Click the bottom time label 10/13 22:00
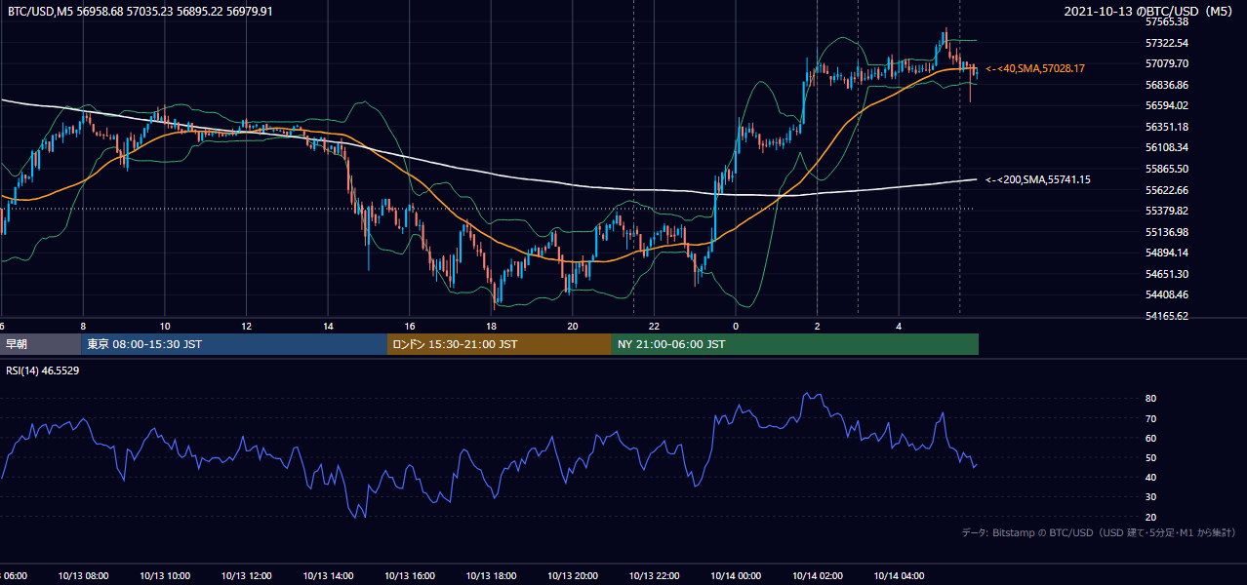Viewport: 1247px width, 585px height. point(654,576)
